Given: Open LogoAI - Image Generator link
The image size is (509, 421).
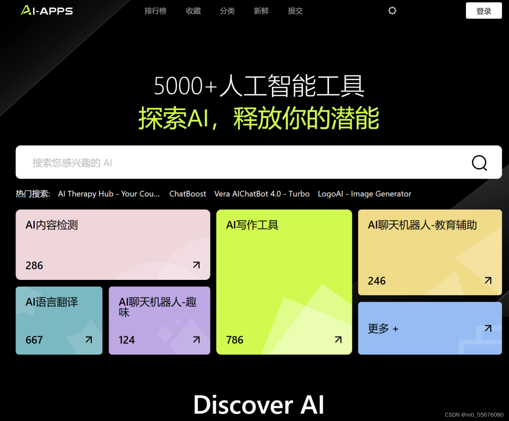Looking at the screenshot, I should point(365,194).
